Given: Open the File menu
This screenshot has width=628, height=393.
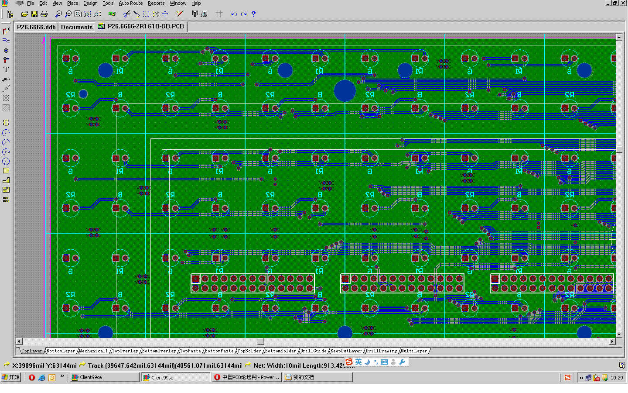Looking at the screenshot, I should (31, 3).
